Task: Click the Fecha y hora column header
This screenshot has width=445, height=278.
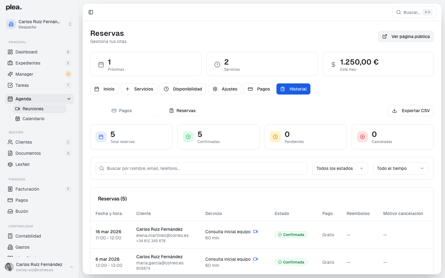Action: [108, 213]
